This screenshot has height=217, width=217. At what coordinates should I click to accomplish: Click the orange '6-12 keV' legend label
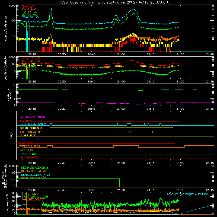[x=29, y=9]
